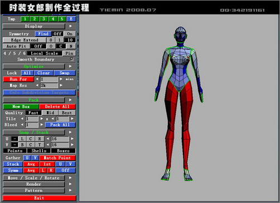Image resolution: width=280 pixels, height=203 pixels.
Task: Click the Local Scale button
Action: (45, 53)
